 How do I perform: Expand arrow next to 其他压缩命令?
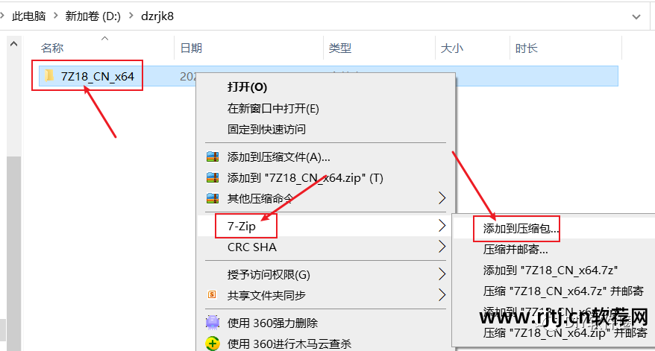point(442,197)
